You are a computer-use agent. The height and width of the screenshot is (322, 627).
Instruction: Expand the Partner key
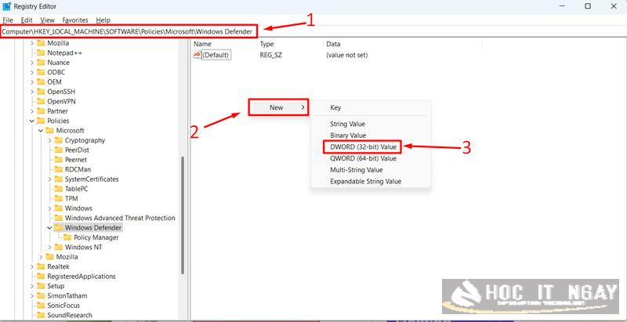[32, 111]
